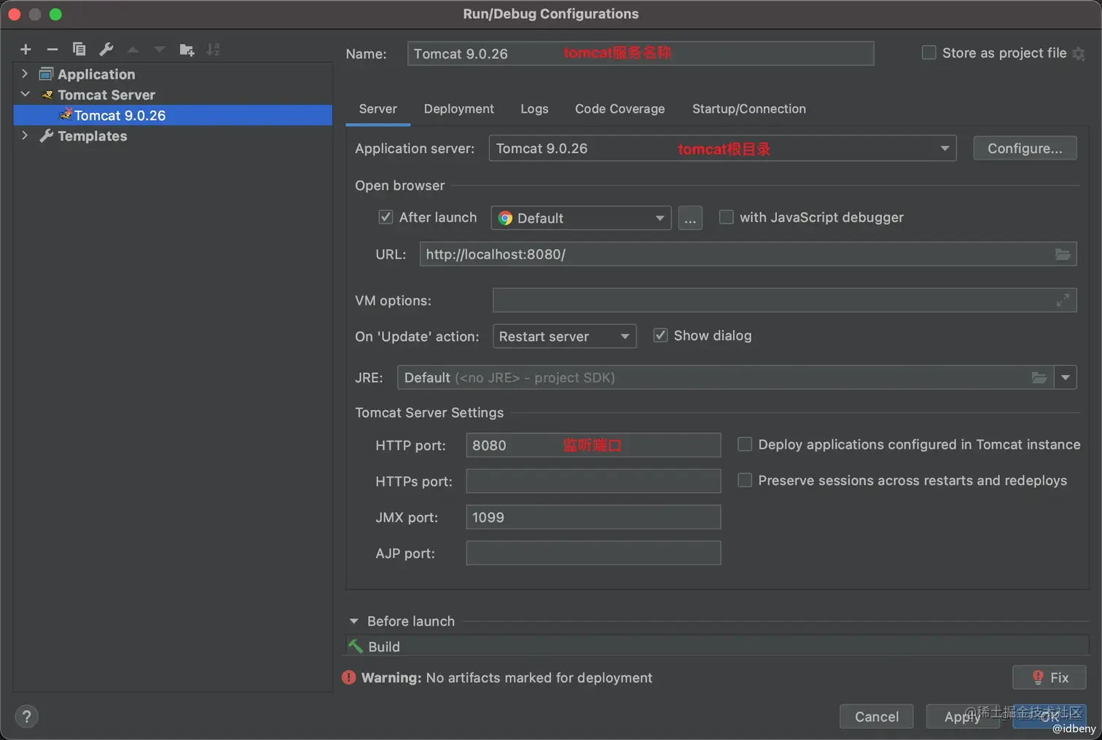Screen dimensions: 1102x740
Task: Switch to the Server tab
Action: [x=378, y=109]
